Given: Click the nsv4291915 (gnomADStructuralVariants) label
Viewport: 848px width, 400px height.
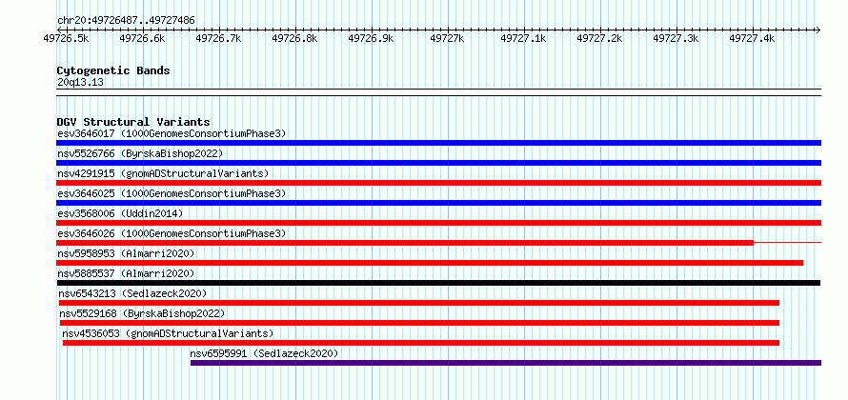Looking at the screenshot, I should coord(163,173).
